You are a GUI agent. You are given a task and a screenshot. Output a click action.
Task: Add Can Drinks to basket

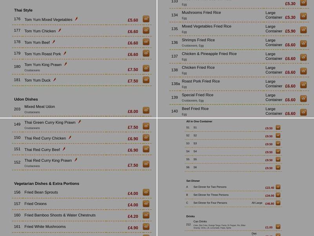coord(278,226)
